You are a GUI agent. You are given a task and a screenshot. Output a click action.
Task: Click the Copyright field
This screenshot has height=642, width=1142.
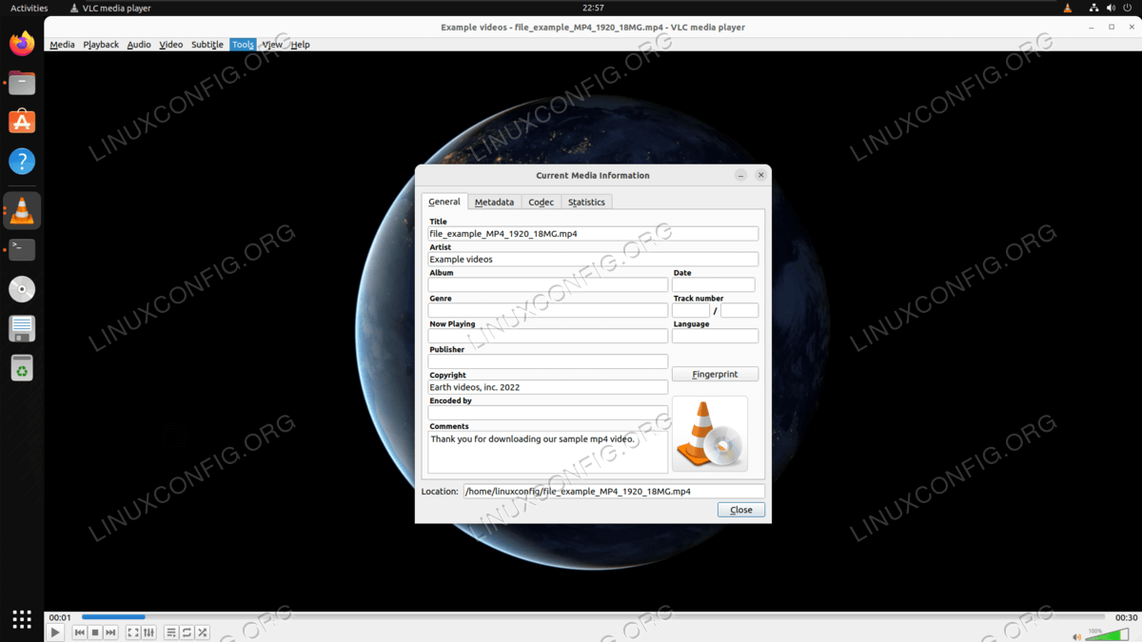[x=548, y=387]
